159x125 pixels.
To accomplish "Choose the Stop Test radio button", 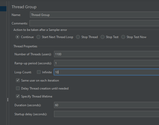I will 103,37.
